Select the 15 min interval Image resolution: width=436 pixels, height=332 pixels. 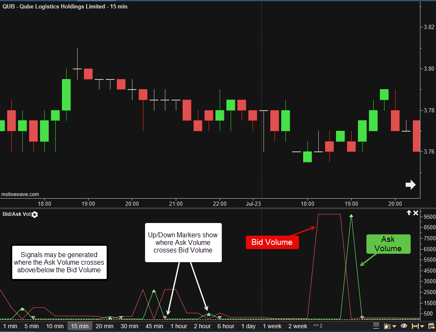tap(80, 326)
